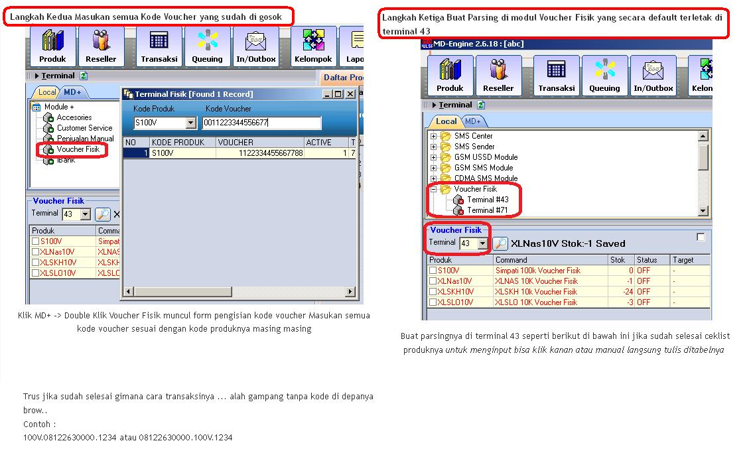This screenshot has height=457, width=751.
Task: Open the Kode Produk dropdown showing S100V
Action: pos(190,123)
